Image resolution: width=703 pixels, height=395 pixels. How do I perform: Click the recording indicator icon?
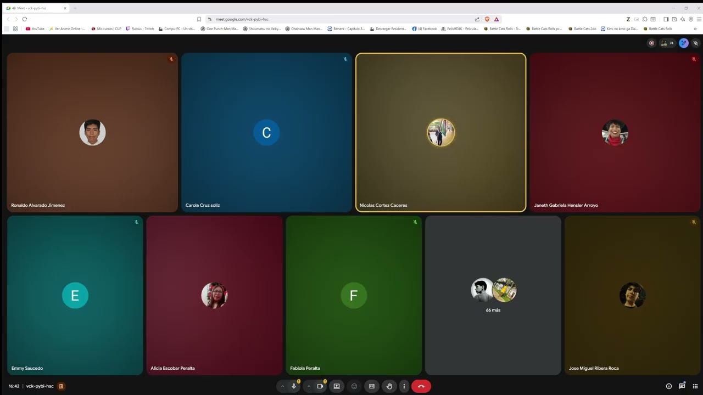click(x=652, y=43)
